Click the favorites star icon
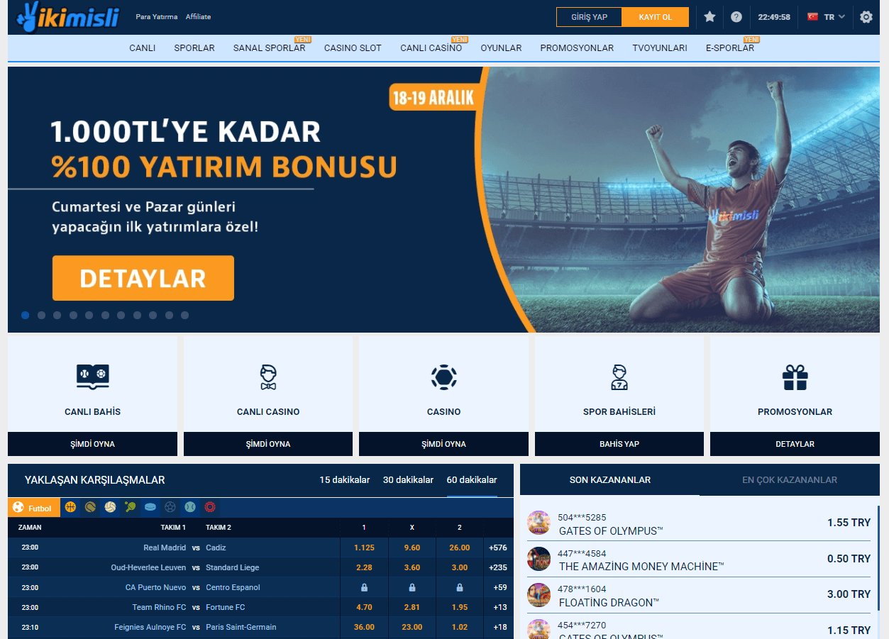 click(709, 17)
